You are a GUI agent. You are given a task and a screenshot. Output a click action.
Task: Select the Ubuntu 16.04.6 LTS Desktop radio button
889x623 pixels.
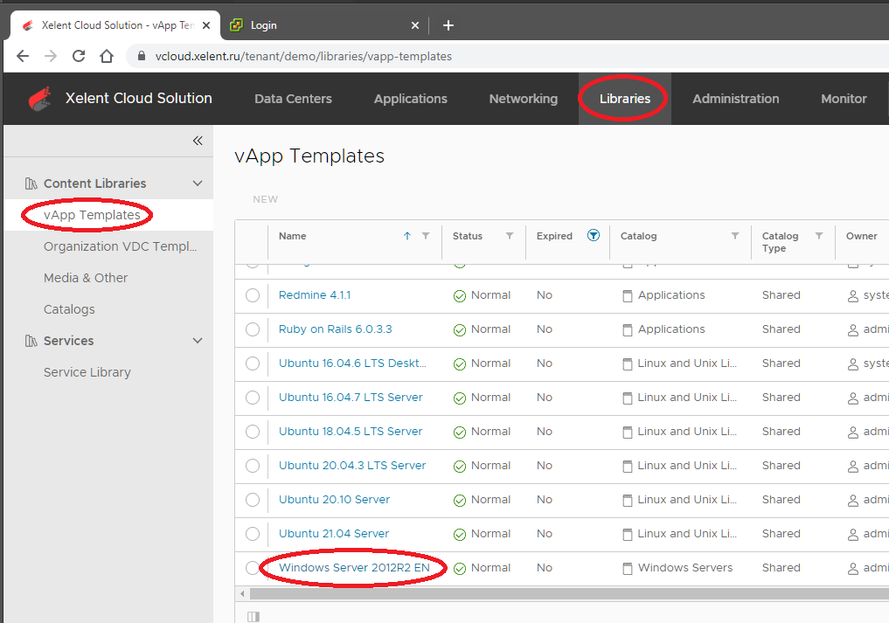[x=253, y=363]
